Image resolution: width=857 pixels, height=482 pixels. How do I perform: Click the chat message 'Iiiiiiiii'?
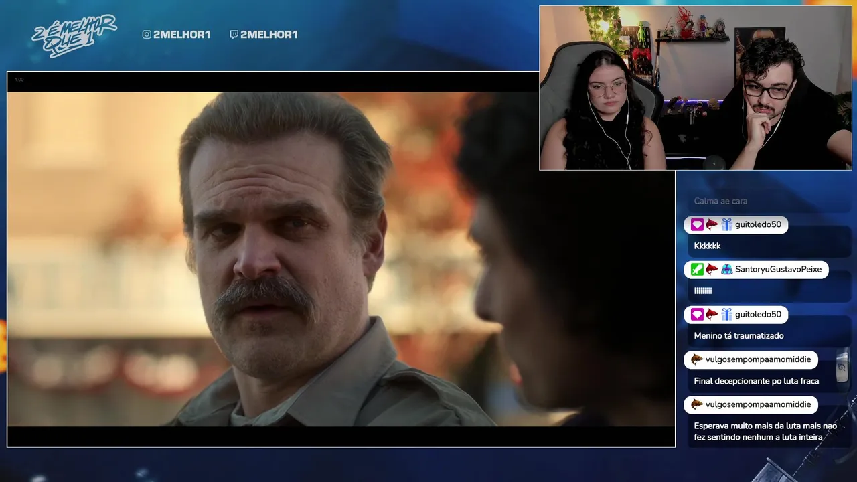tap(703, 291)
